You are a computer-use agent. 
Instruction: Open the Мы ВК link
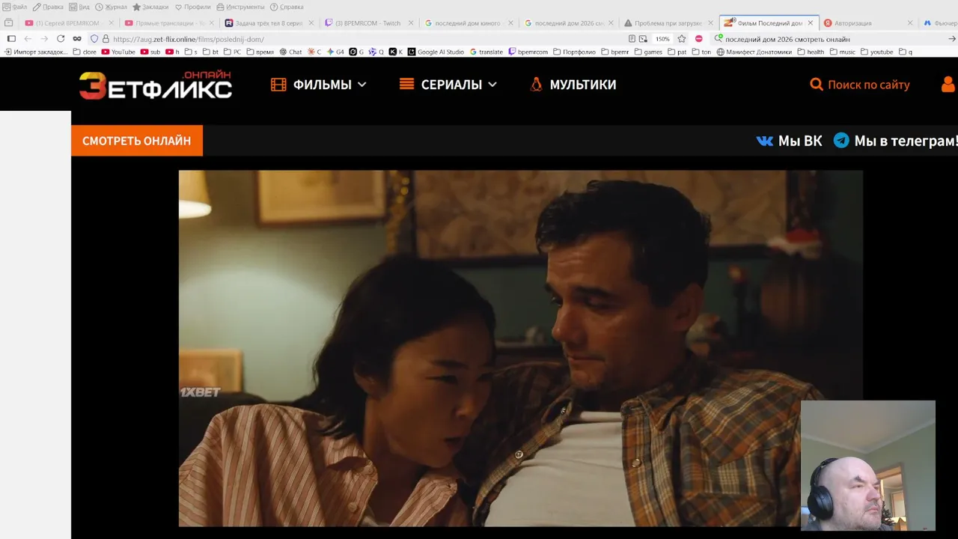point(790,141)
